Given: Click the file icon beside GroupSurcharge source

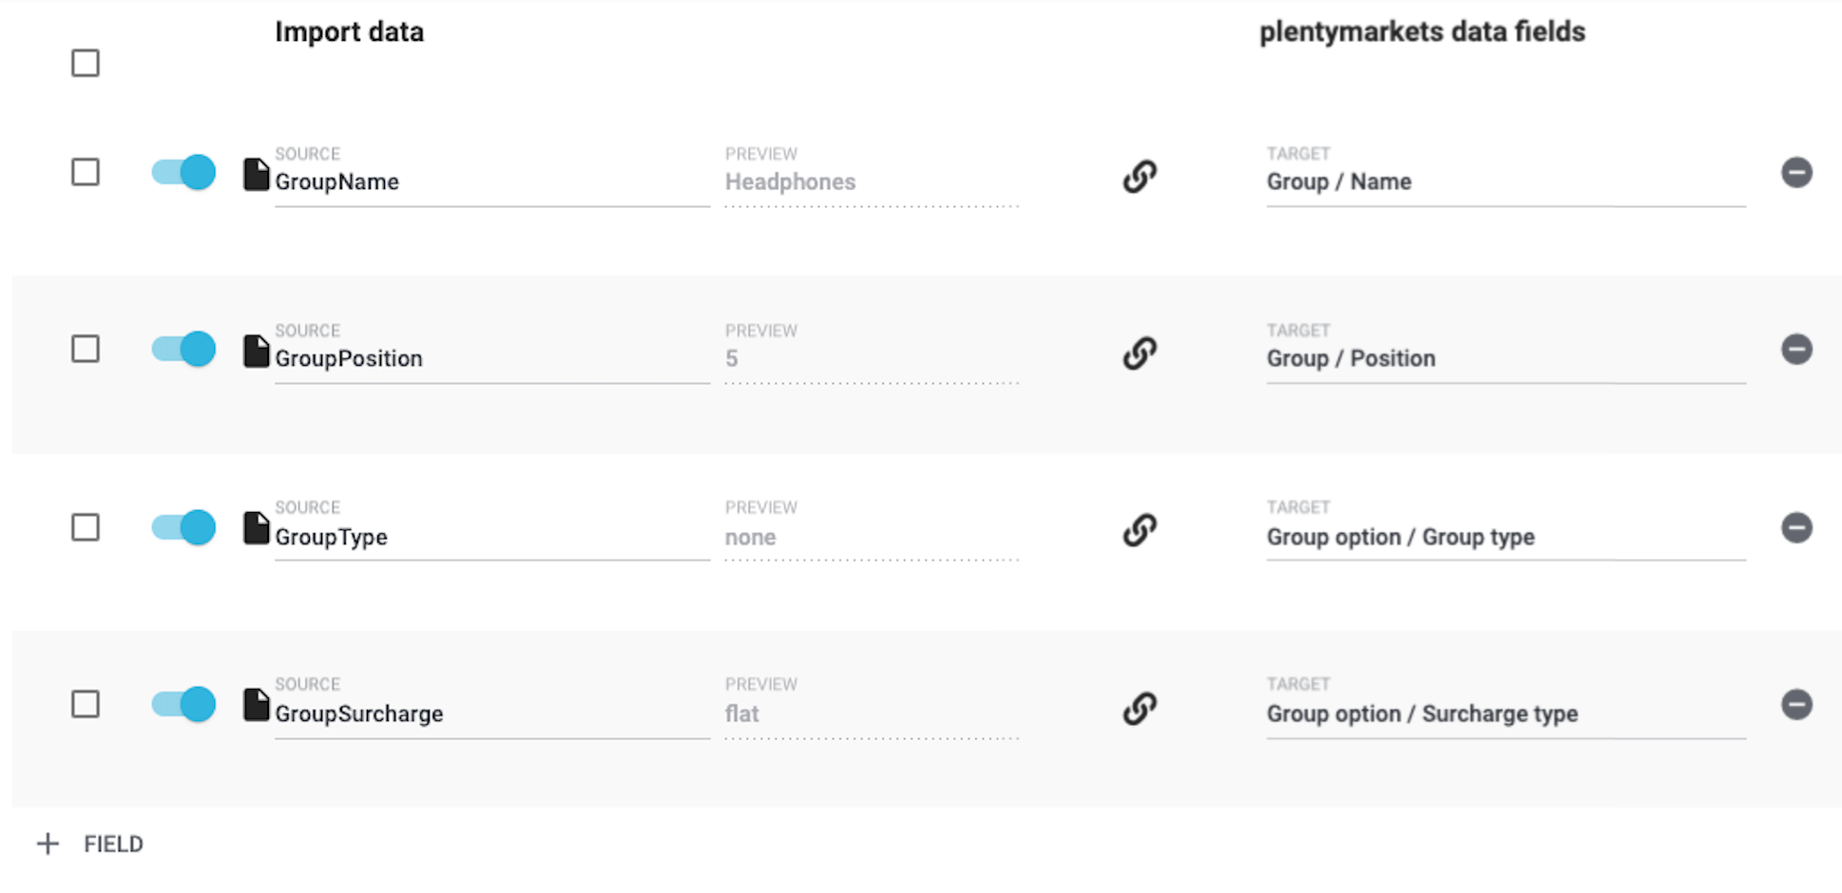Looking at the screenshot, I should pos(256,705).
